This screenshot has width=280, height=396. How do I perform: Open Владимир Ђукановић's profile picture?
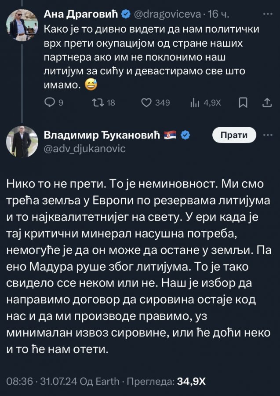click(x=22, y=142)
